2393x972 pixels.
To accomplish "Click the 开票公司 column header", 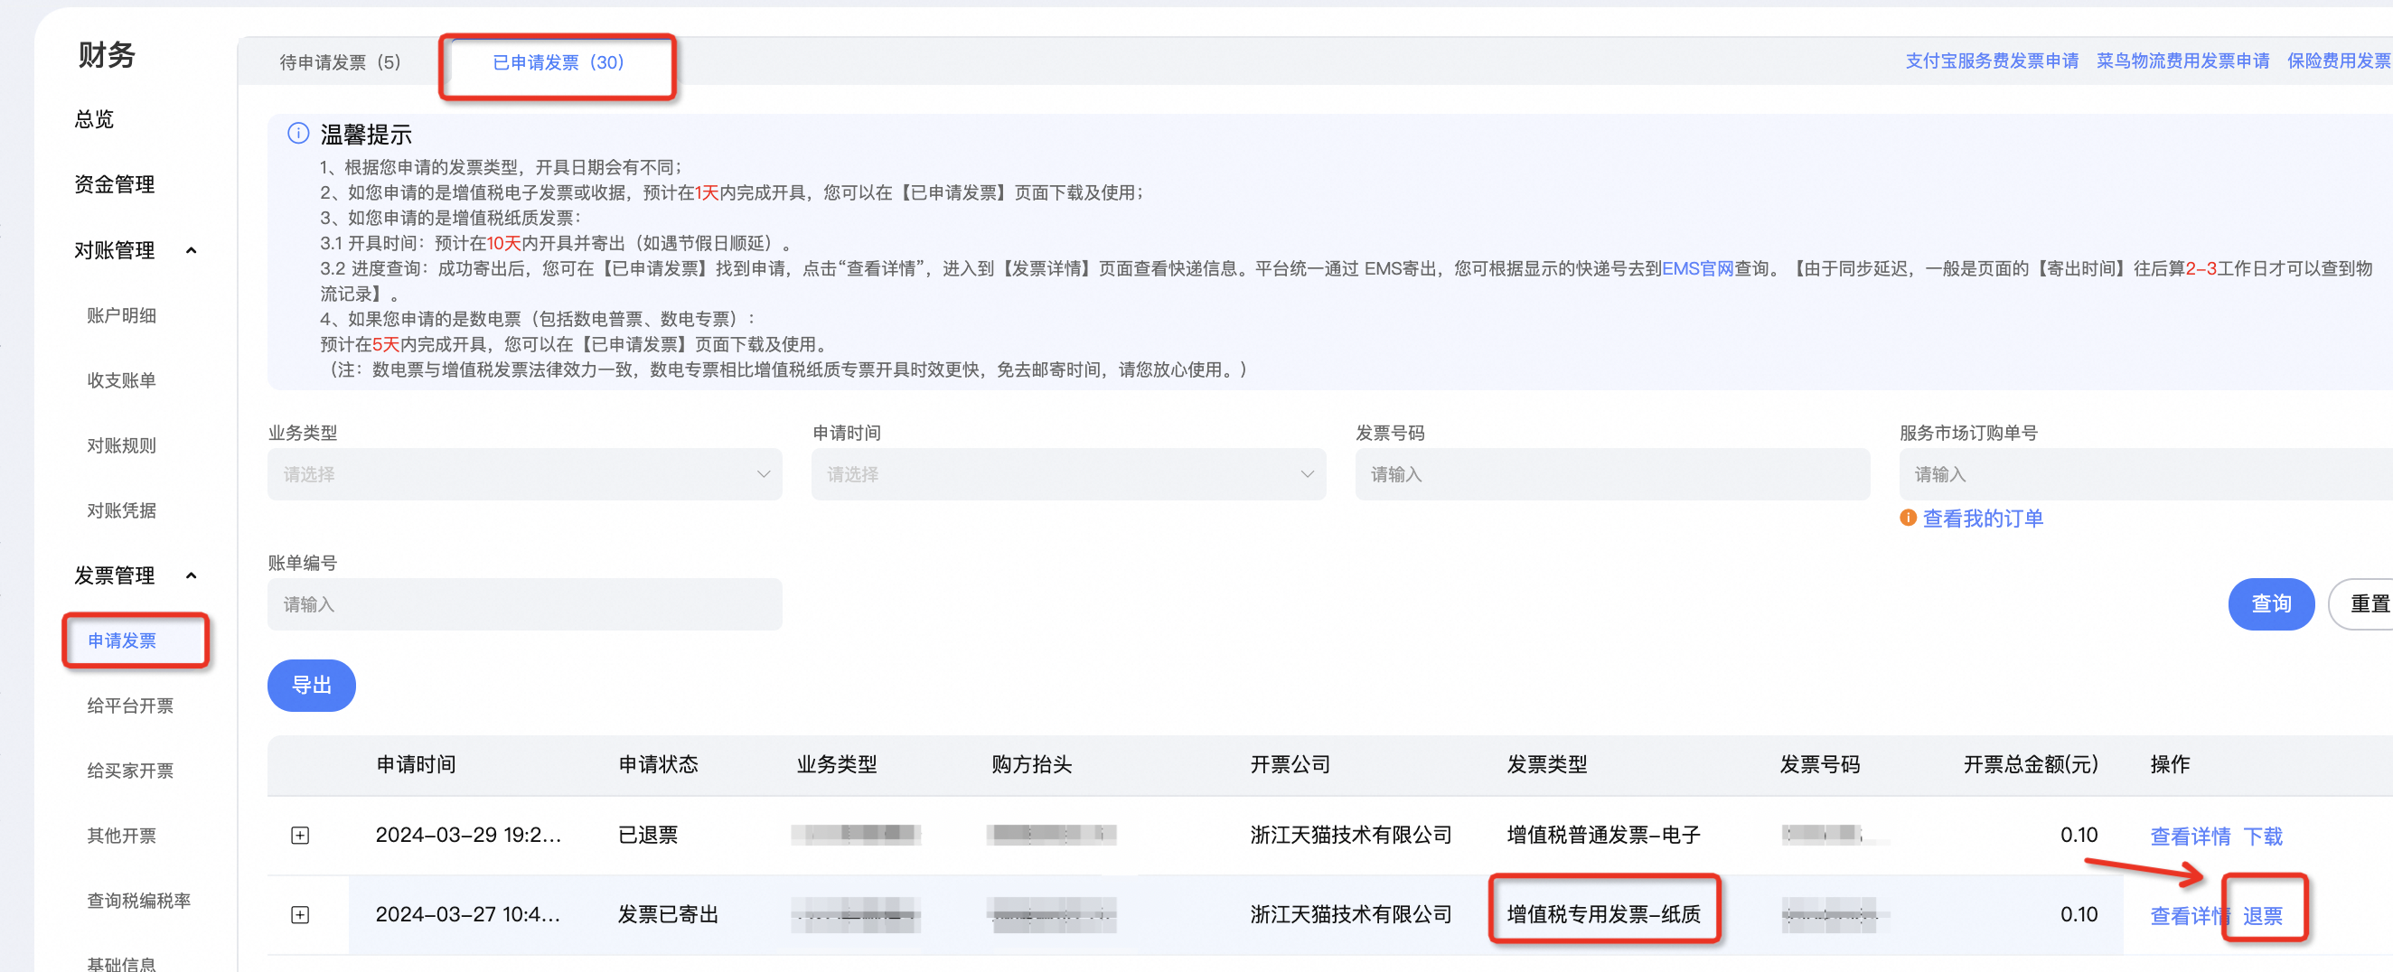I will pyautogui.click(x=1290, y=765).
